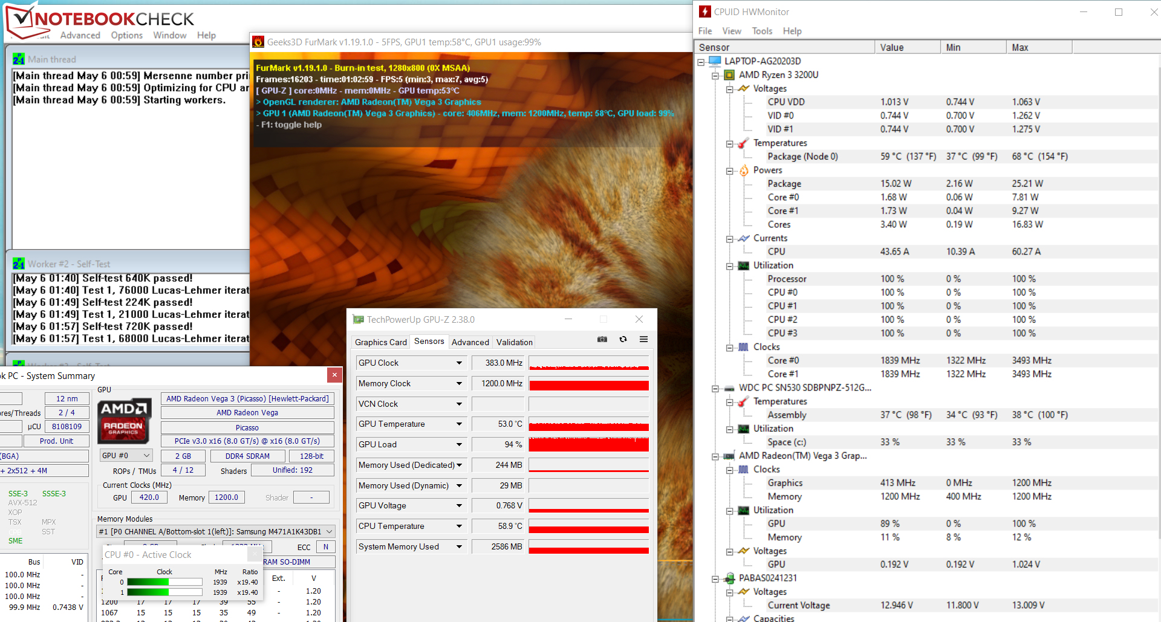Viewport: 1161px width, 622px height.
Task: Collapse the LAPTOP-AG20203D root node
Action: pyautogui.click(x=701, y=62)
